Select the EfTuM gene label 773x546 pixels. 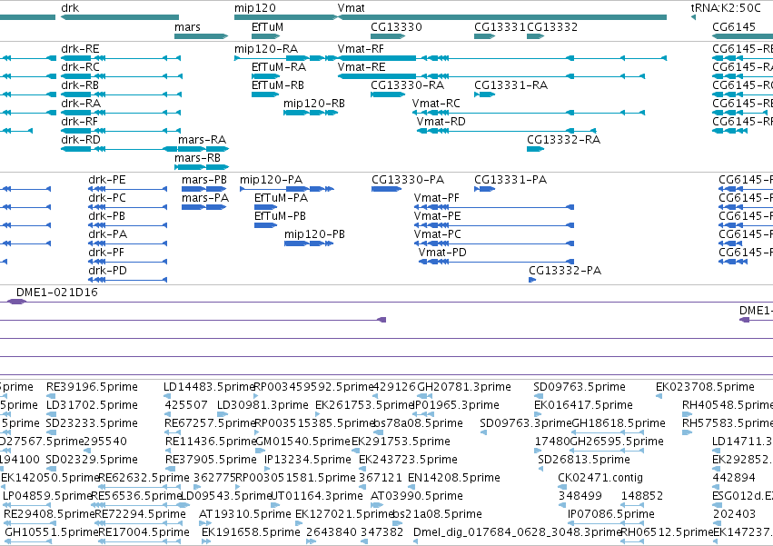pyautogui.click(x=267, y=26)
